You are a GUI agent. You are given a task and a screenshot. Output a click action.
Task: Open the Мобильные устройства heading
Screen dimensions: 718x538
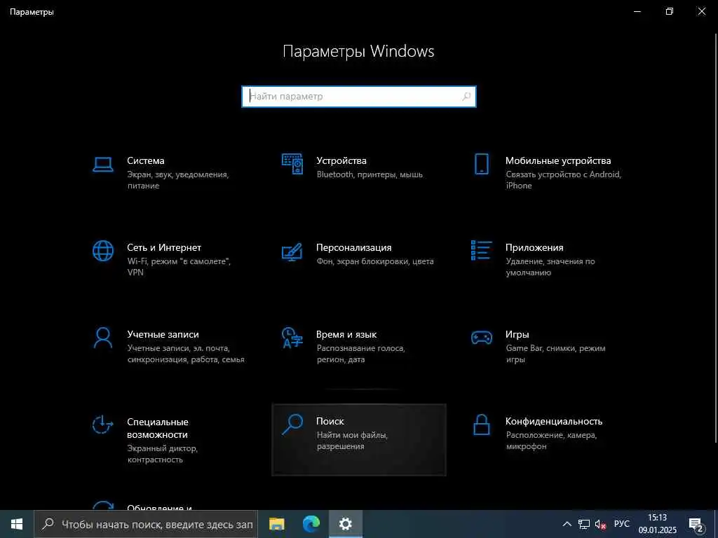pos(558,160)
